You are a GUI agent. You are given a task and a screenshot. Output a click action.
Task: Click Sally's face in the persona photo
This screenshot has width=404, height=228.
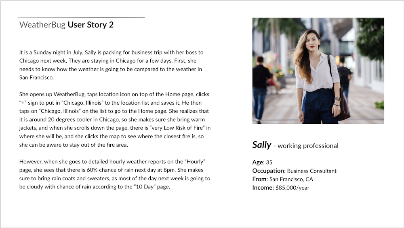pos(314,40)
